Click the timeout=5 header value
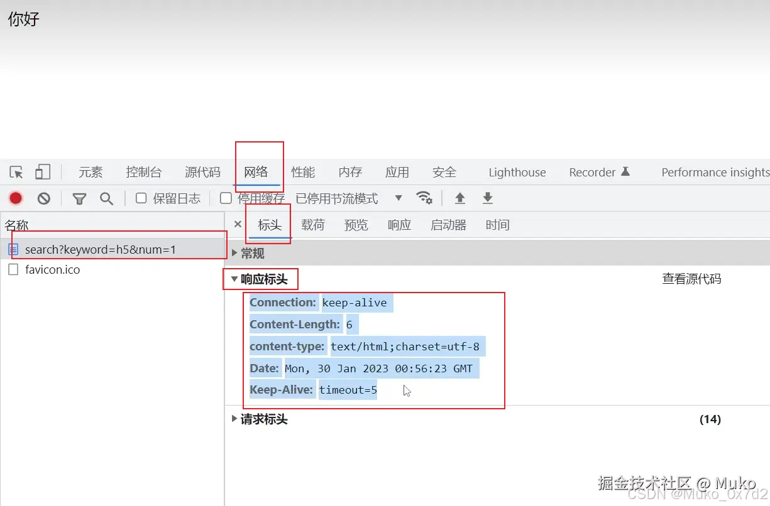The image size is (770, 506). click(348, 390)
